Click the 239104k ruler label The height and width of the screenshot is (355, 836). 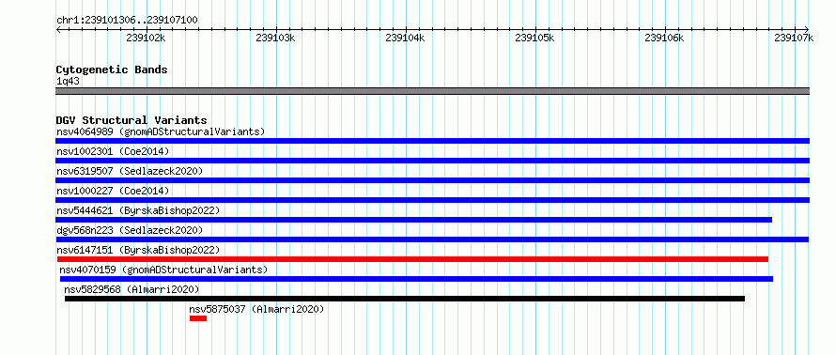(405, 38)
